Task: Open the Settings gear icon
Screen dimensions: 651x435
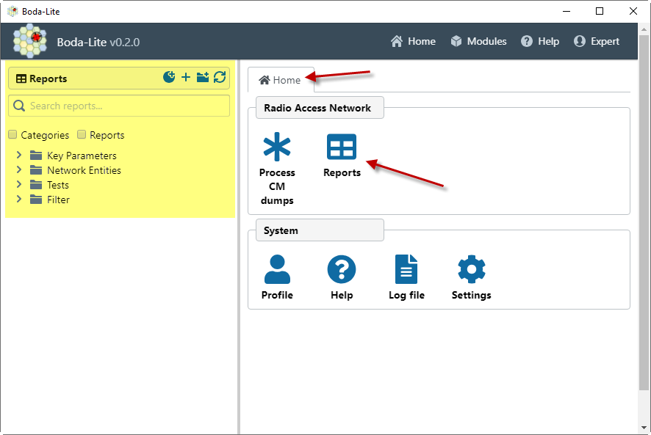Action: (471, 269)
